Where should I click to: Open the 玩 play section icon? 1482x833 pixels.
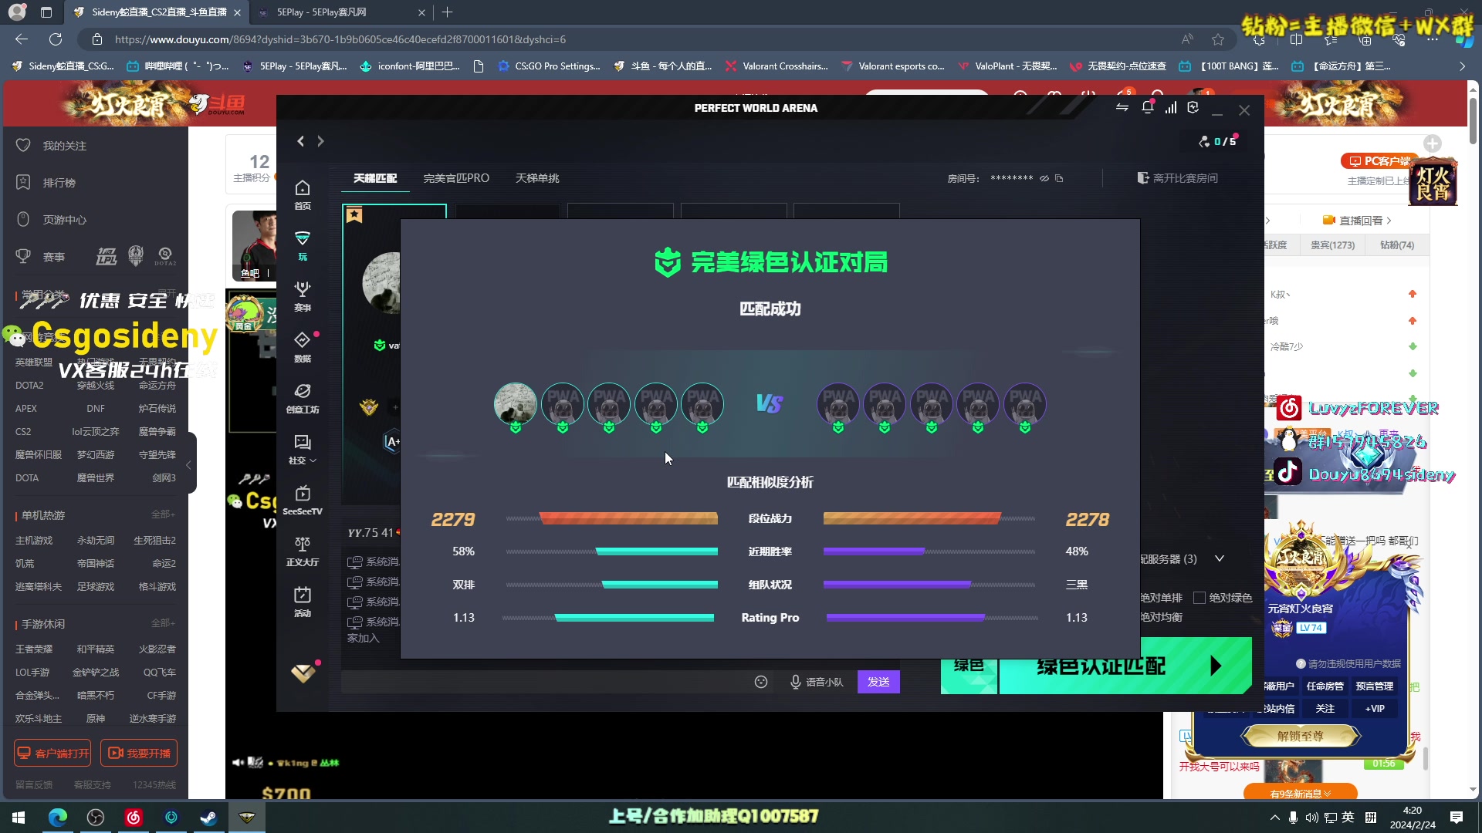303,245
